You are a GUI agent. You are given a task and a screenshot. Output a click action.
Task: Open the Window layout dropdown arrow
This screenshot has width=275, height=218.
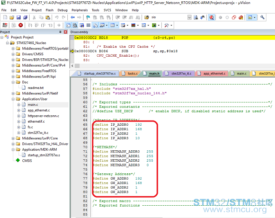(x=255, y=17)
